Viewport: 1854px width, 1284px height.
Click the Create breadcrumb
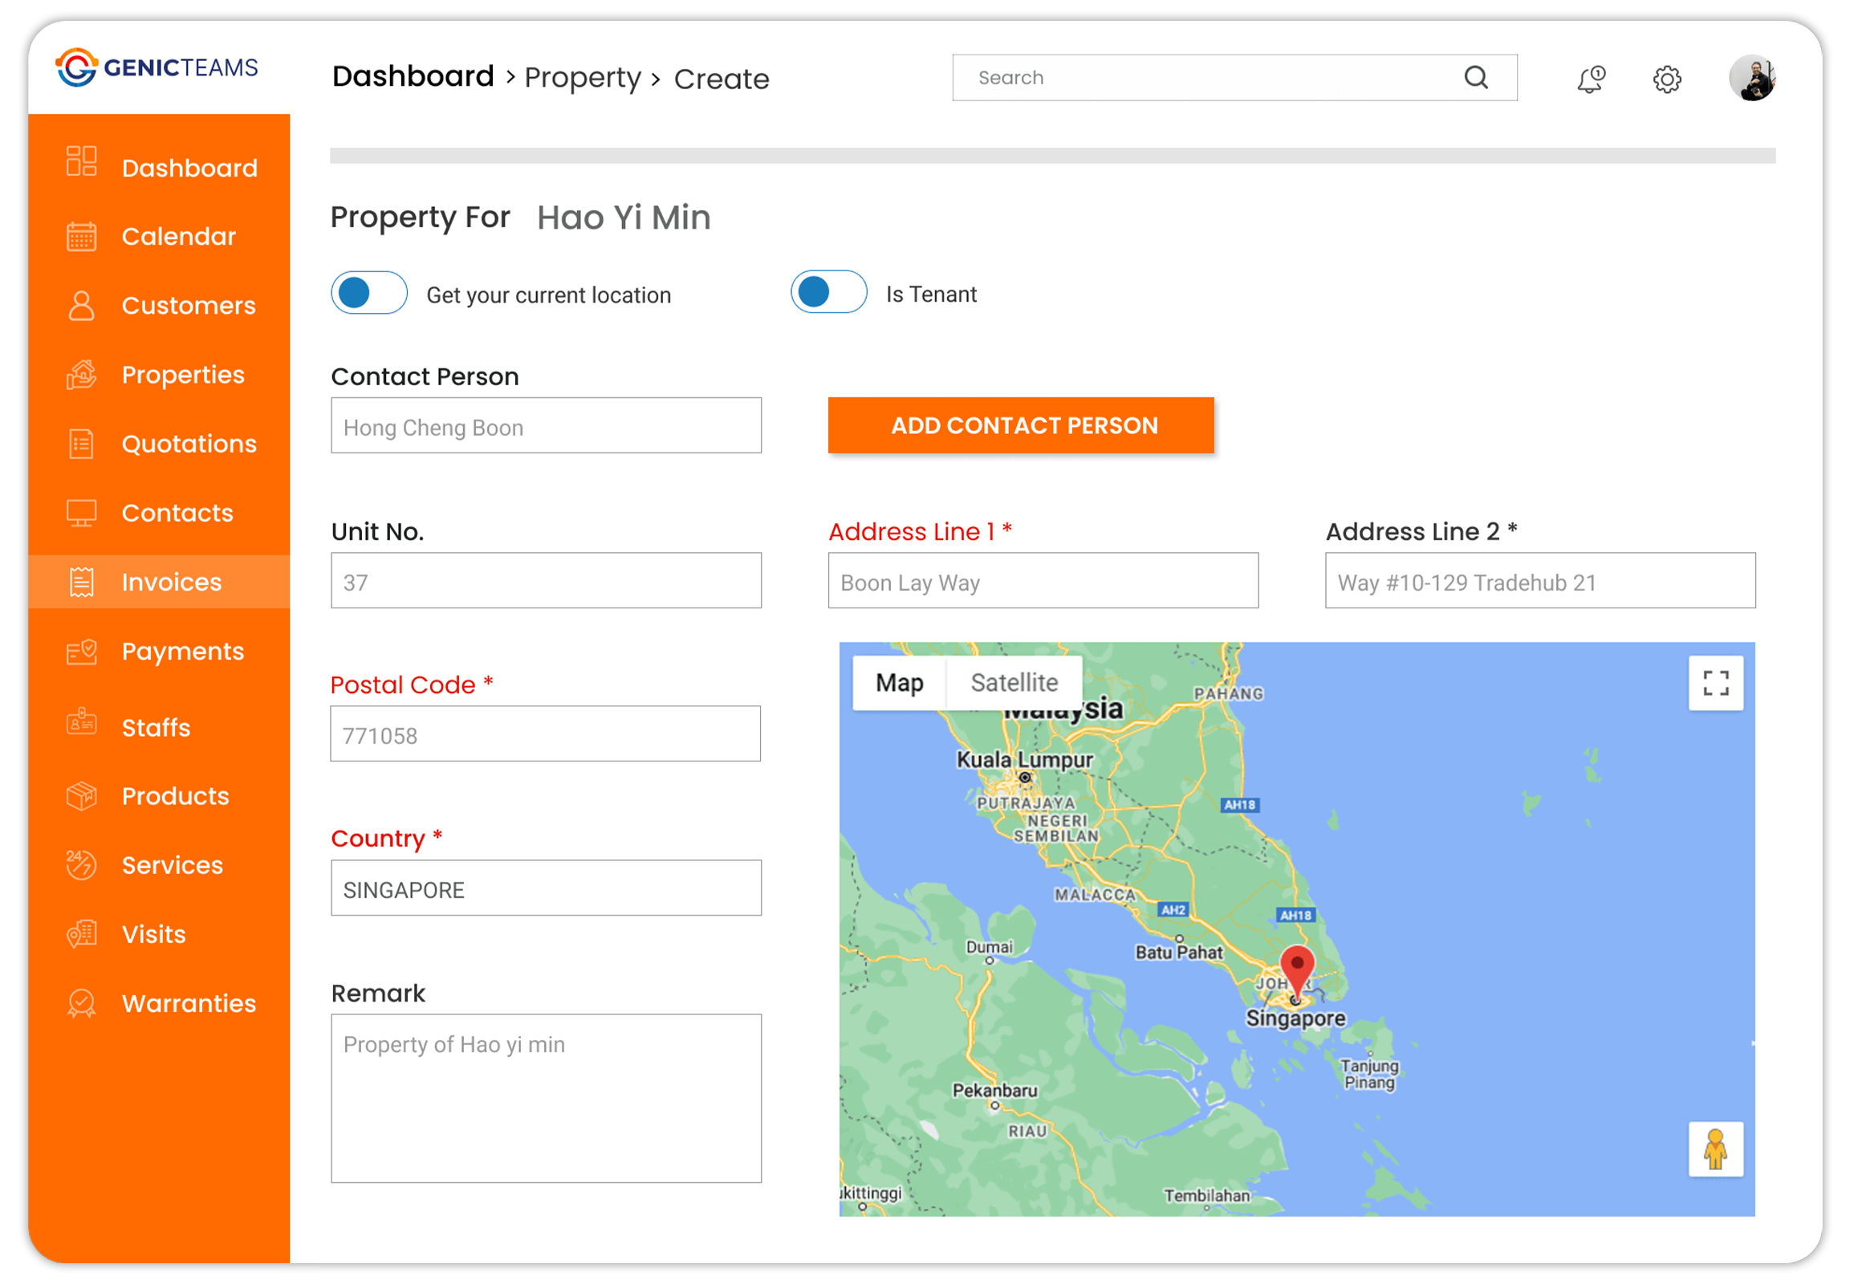coord(722,79)
